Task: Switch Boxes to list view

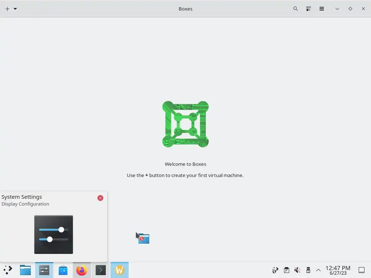Action: coord(309,9)
